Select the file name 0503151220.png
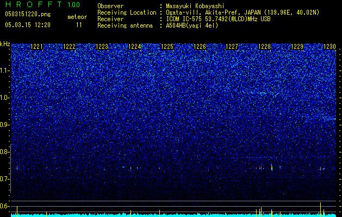The image size is (342, 217). (x=28, y=14)
